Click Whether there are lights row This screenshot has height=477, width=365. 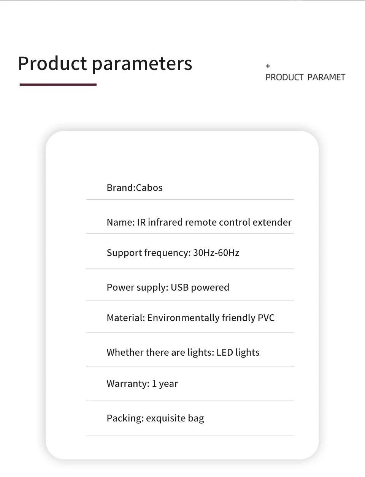click(190, 352)
